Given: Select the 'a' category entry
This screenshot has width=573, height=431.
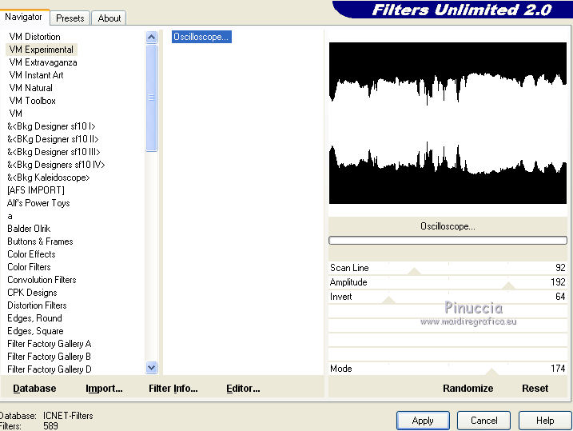Looking at the screenshot, I should click(x=10, y=216).
